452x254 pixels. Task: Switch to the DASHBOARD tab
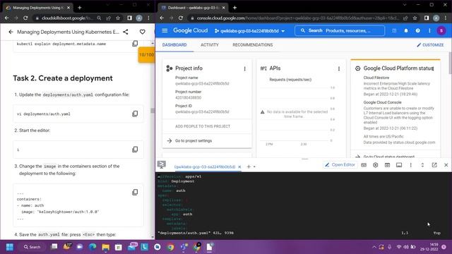coord(174,45)
